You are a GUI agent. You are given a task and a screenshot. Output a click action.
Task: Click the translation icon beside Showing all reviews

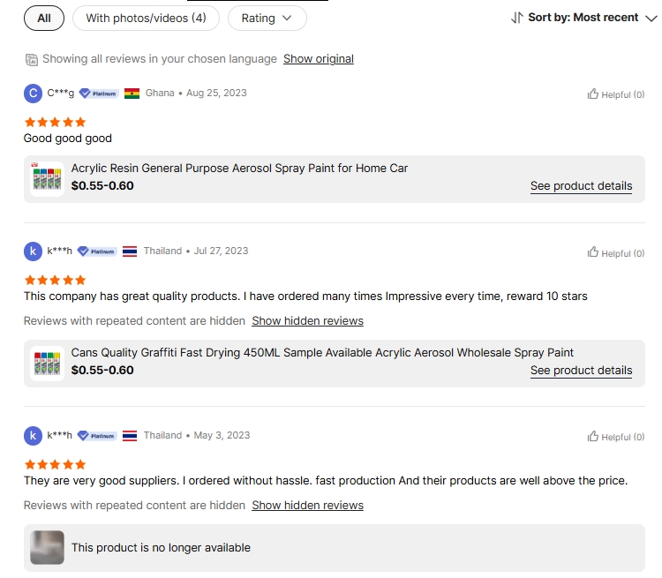click(32, 59)
